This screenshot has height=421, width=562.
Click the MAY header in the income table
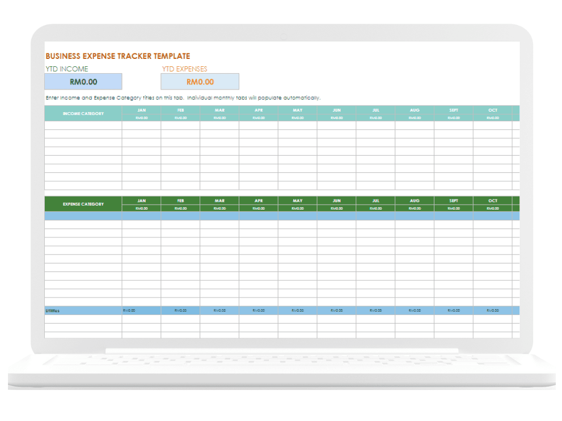(x=298, y=110)
